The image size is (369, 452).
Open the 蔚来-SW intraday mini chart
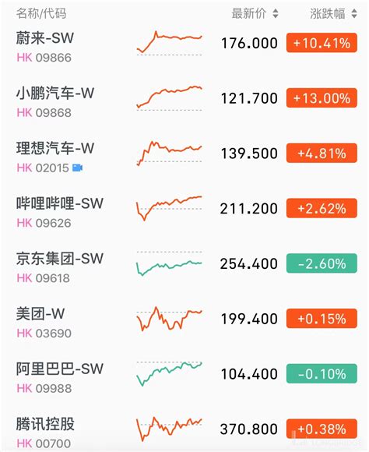click(x=170, y=43)
